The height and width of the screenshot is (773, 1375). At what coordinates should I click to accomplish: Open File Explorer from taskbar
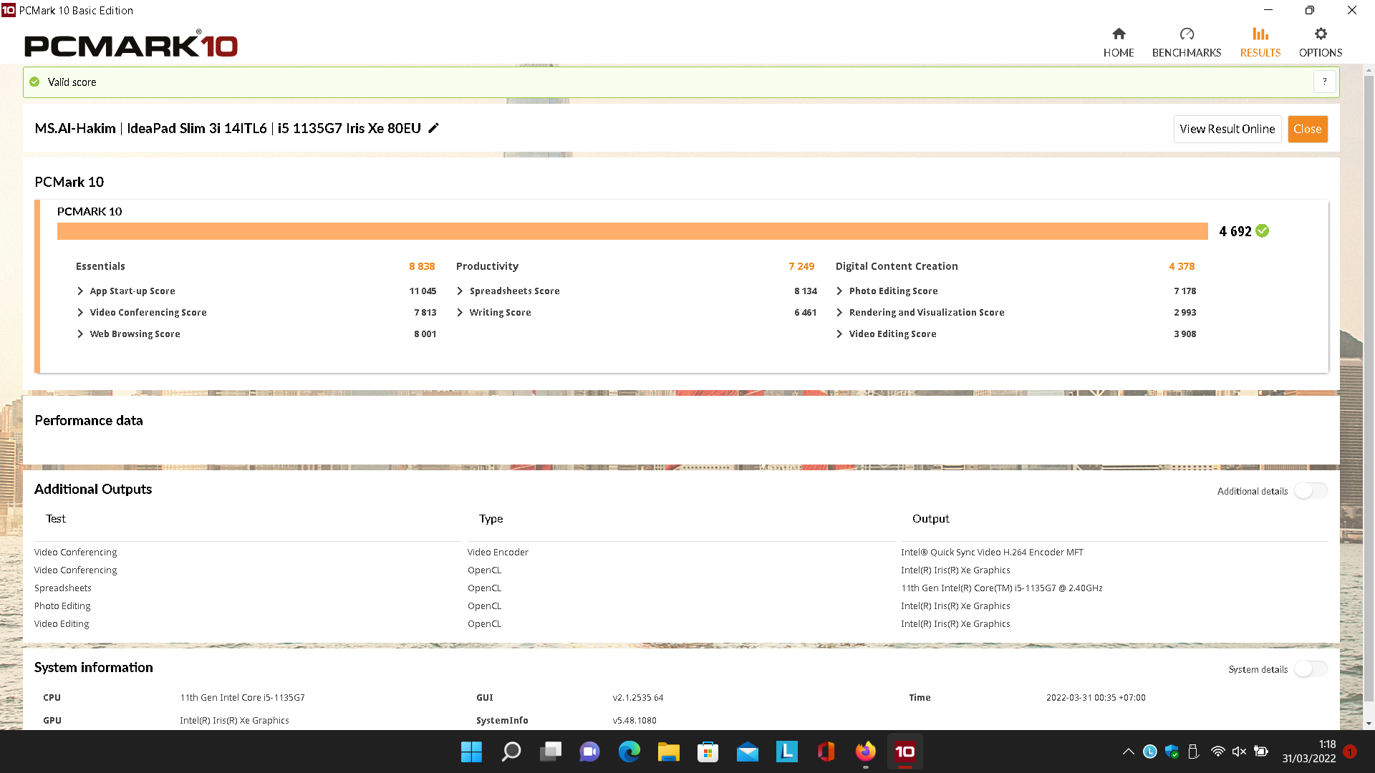click(668, 752)
